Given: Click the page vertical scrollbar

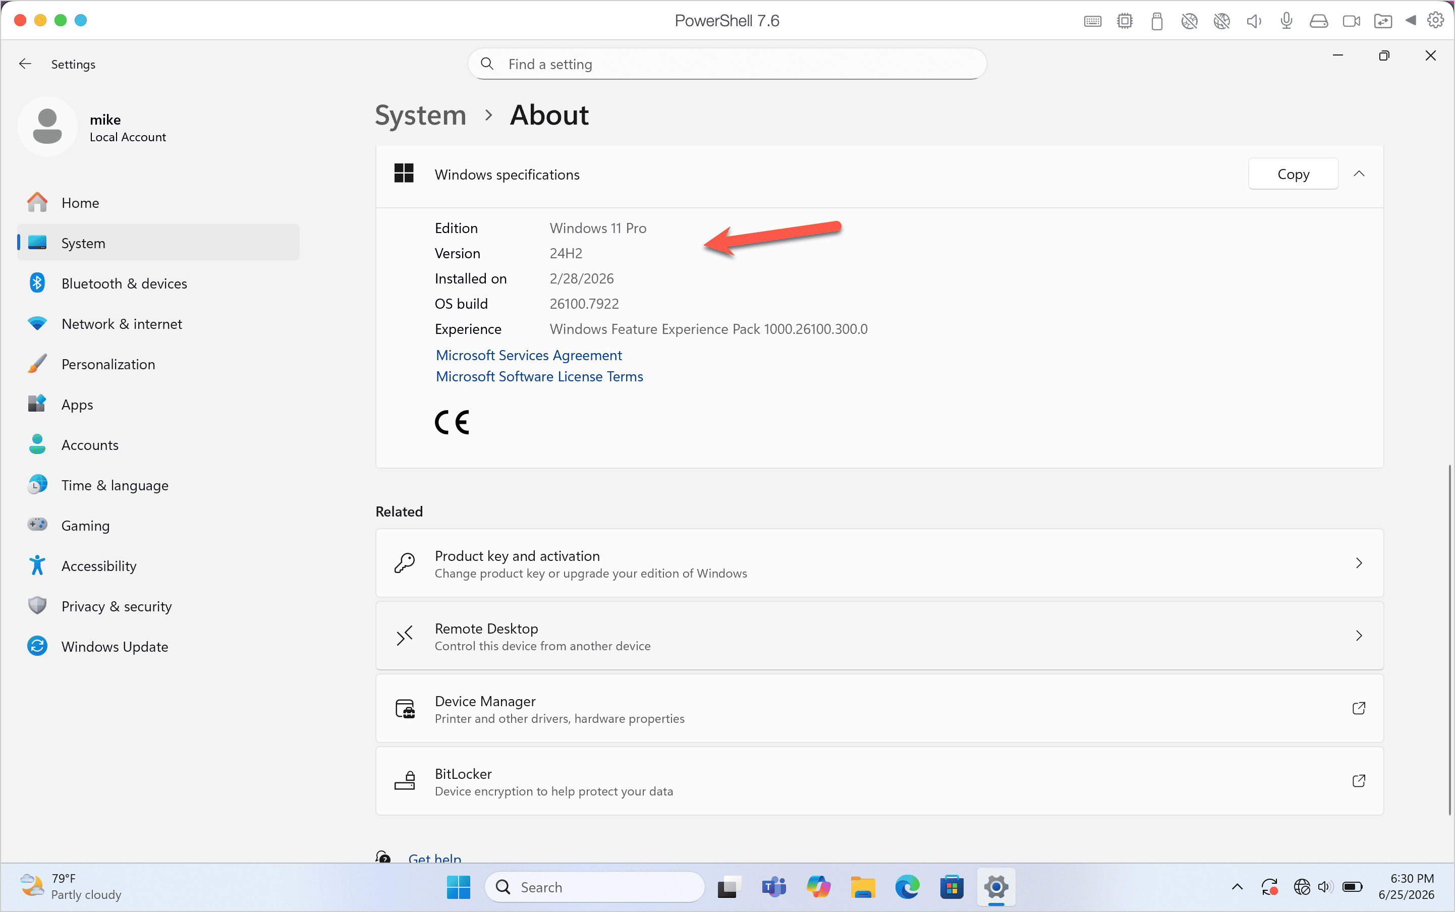Looking at the screenshot, I should click(x=1449, y=640).
